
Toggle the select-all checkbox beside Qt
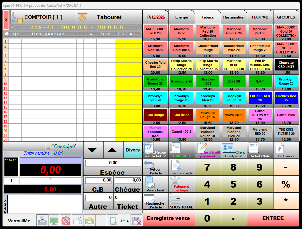pyautogui.click(x=7, y=34)
